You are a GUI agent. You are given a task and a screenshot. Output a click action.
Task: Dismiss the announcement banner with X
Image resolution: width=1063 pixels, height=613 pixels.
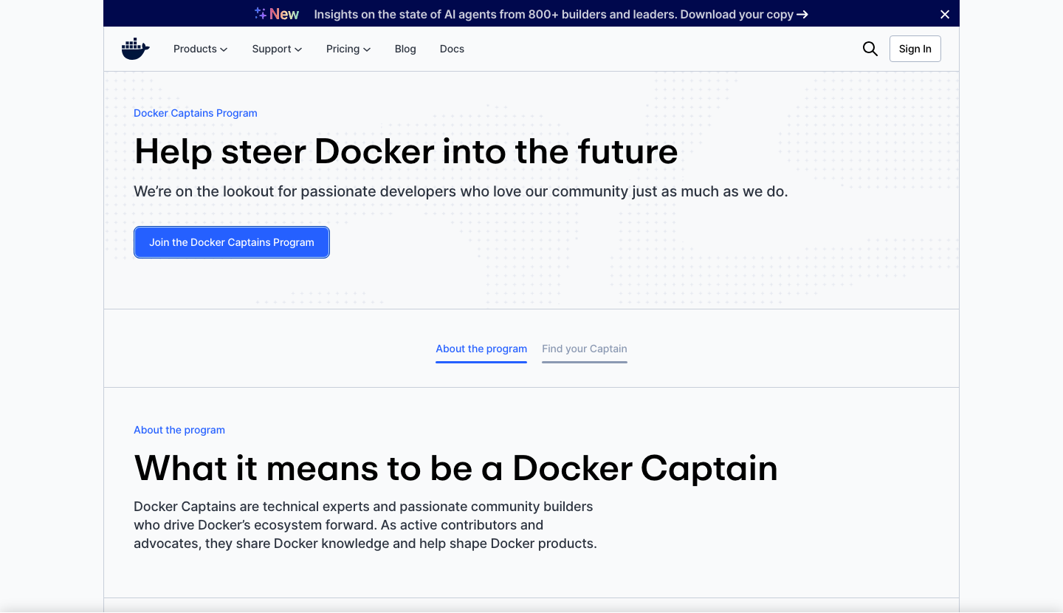pos(945,14)
